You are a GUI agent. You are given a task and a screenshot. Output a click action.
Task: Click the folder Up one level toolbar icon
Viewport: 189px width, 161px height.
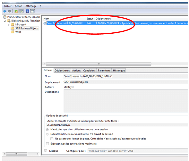16,11
